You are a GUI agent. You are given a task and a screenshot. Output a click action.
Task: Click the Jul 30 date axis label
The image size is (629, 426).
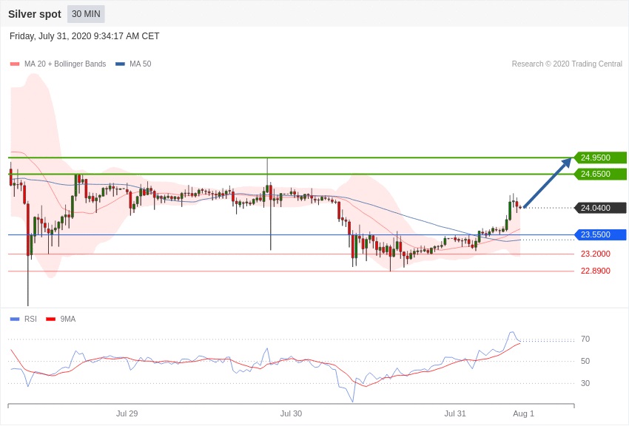tap(291, 413)
